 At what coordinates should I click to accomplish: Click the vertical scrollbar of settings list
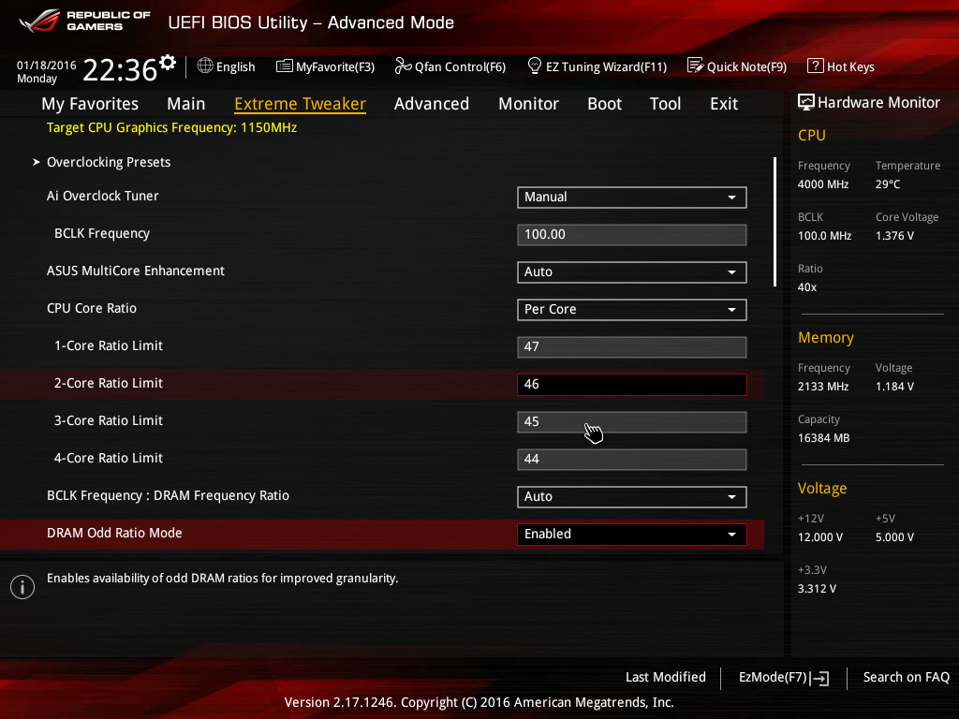[775, 221]
